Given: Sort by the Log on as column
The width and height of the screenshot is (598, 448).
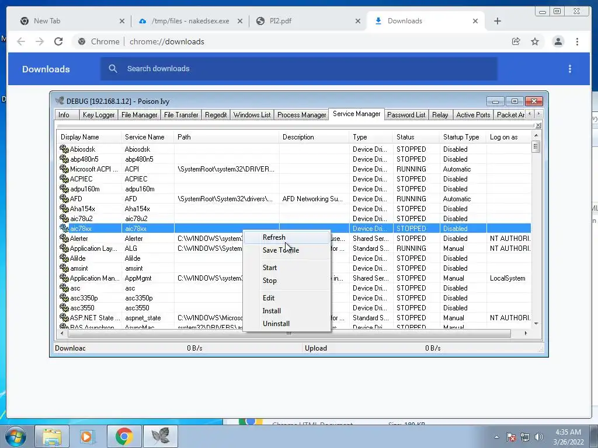Looking at the screenshot, I should tap(509, 136).
